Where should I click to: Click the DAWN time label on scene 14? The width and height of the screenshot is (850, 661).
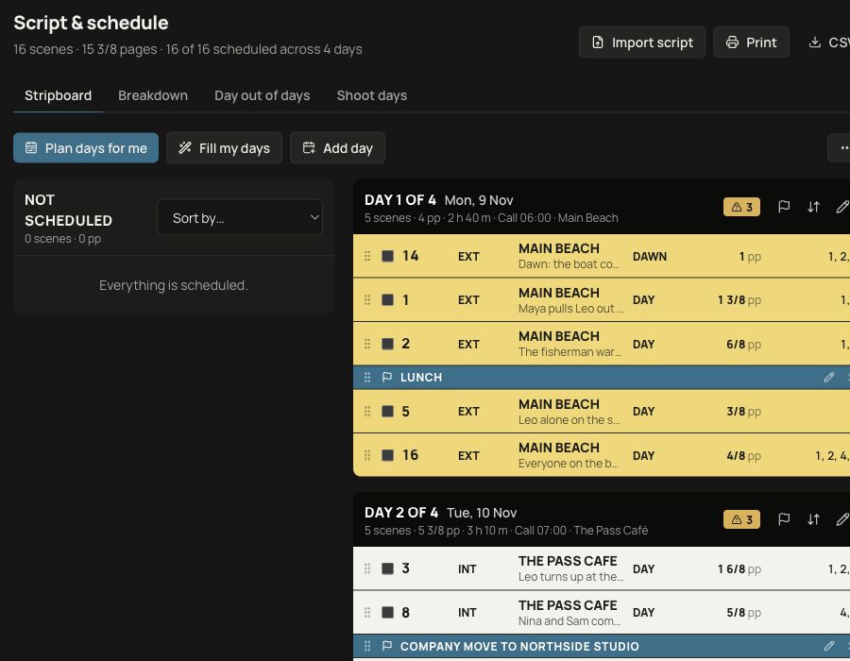[x=650, y=256]
